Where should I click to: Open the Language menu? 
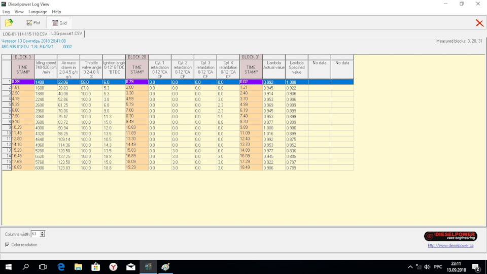coord(38,12)
